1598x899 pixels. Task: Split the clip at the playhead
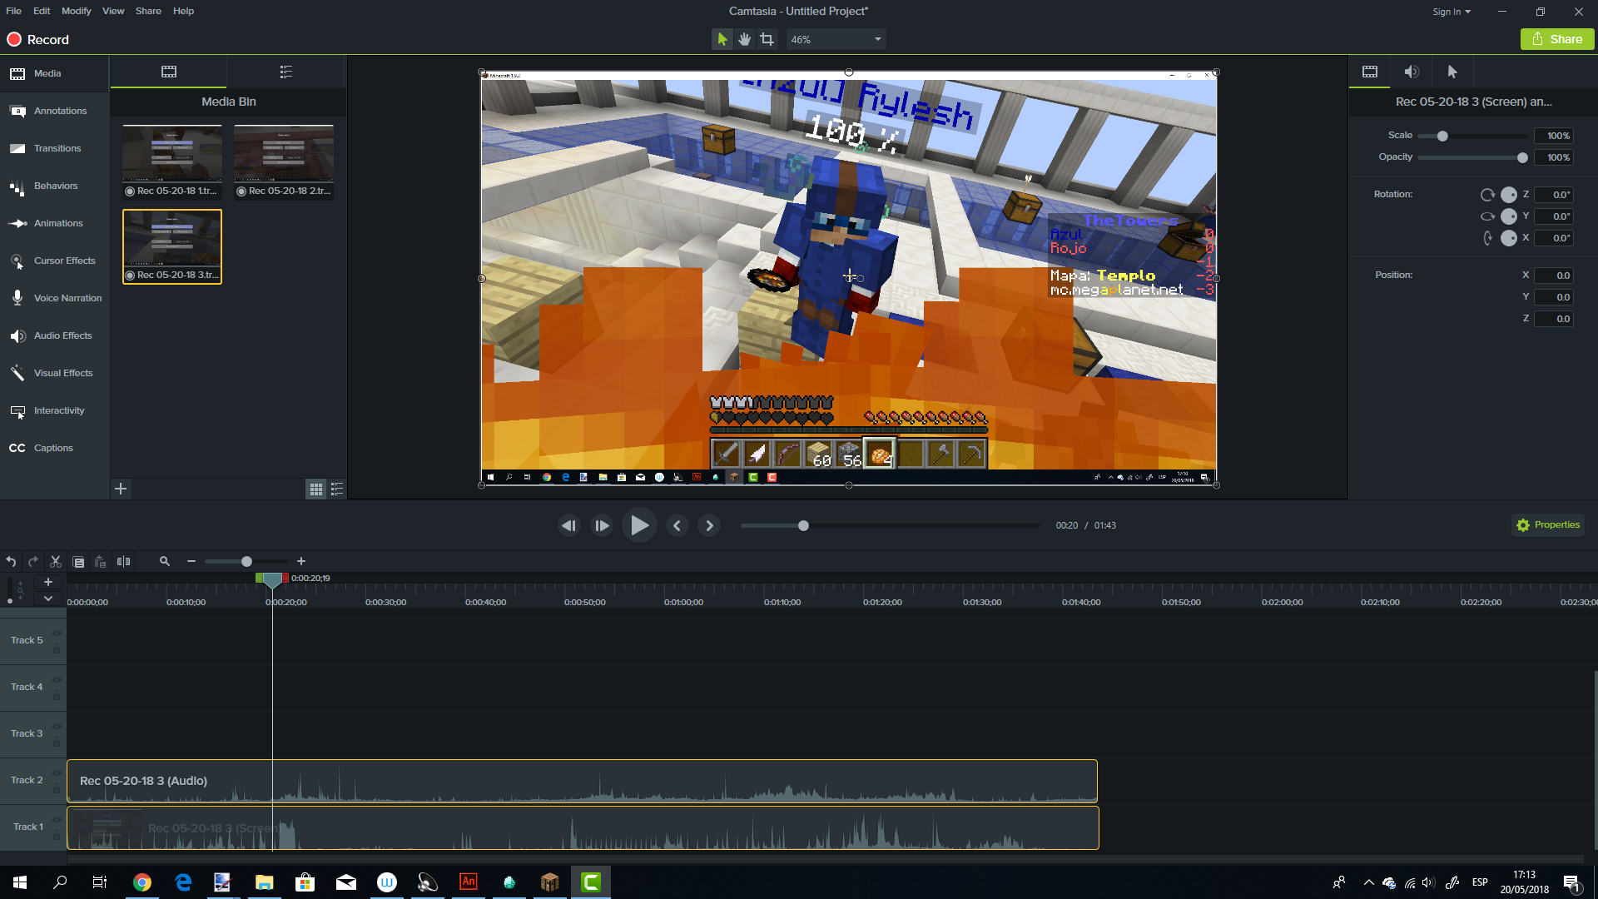coord(123,562)
